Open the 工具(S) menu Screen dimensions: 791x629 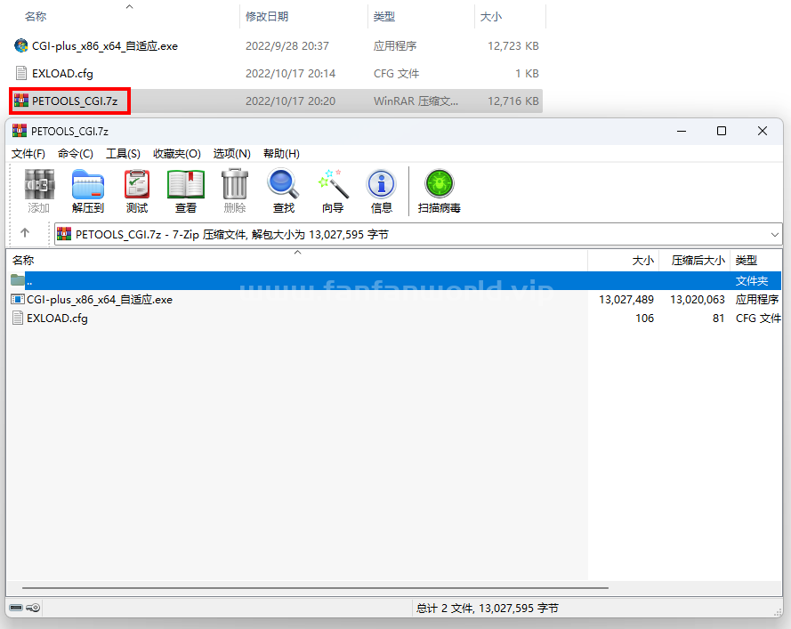pos(123,153)
